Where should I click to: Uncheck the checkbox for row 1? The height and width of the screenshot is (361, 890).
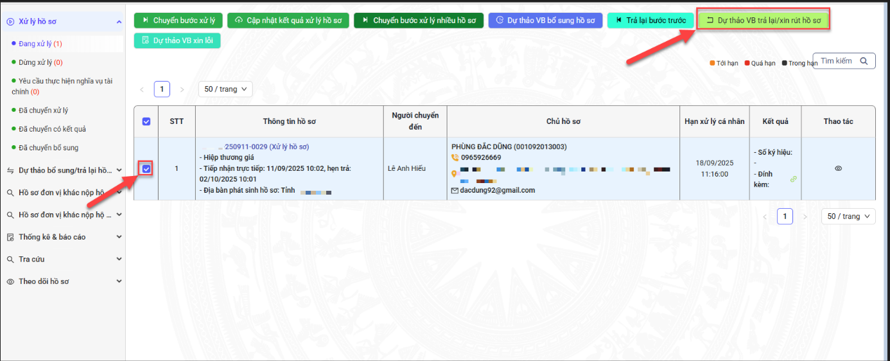point(146,169)
